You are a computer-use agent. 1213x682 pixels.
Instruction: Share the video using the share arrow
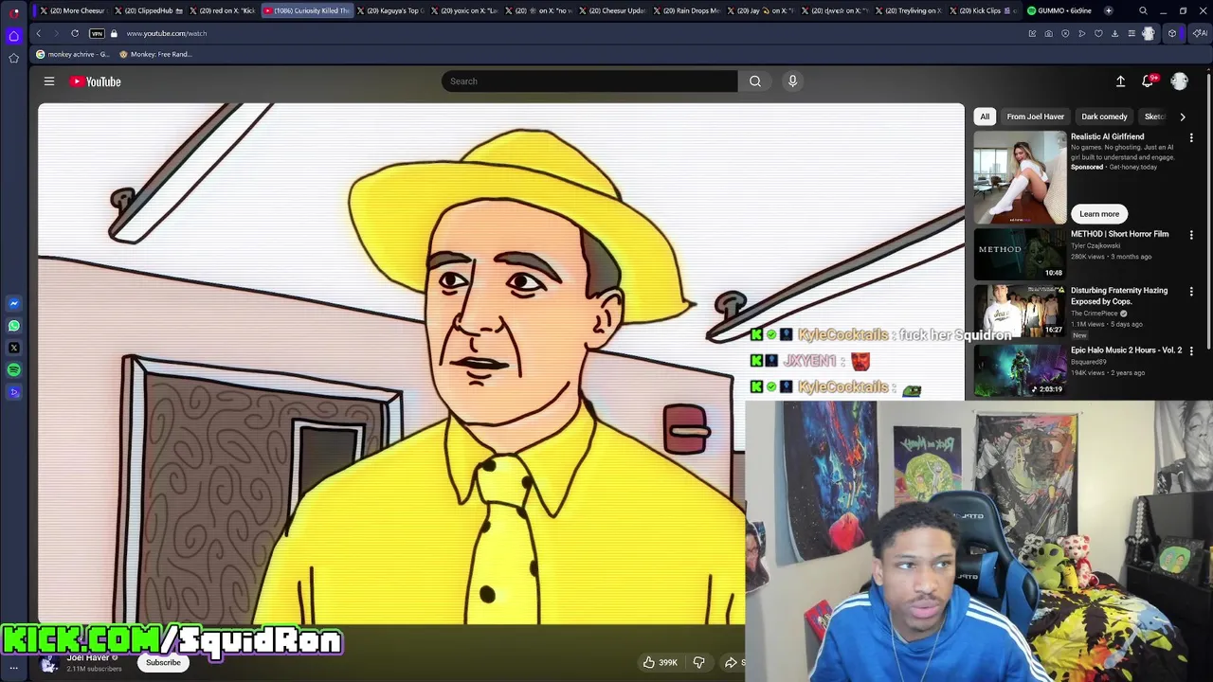click(732, 663)
